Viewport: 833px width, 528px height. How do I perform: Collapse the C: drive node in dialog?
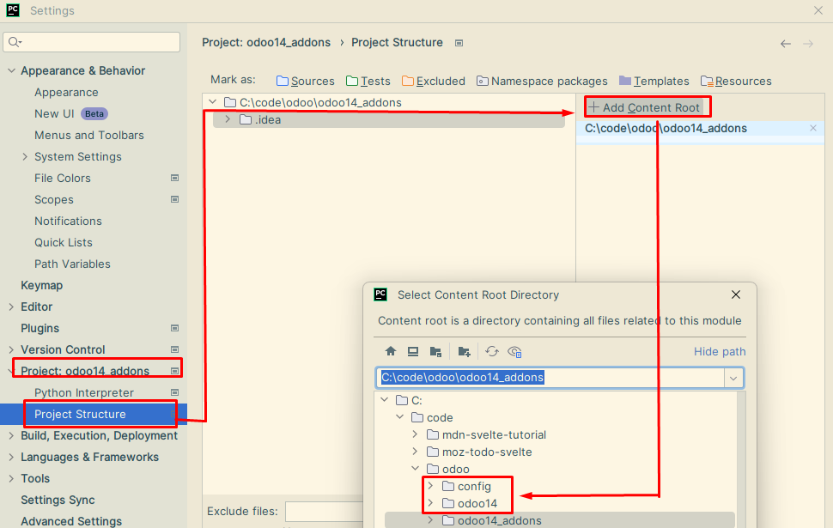385,400
